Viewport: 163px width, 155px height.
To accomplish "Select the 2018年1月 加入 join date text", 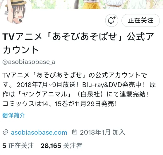I will click(102, 132).
